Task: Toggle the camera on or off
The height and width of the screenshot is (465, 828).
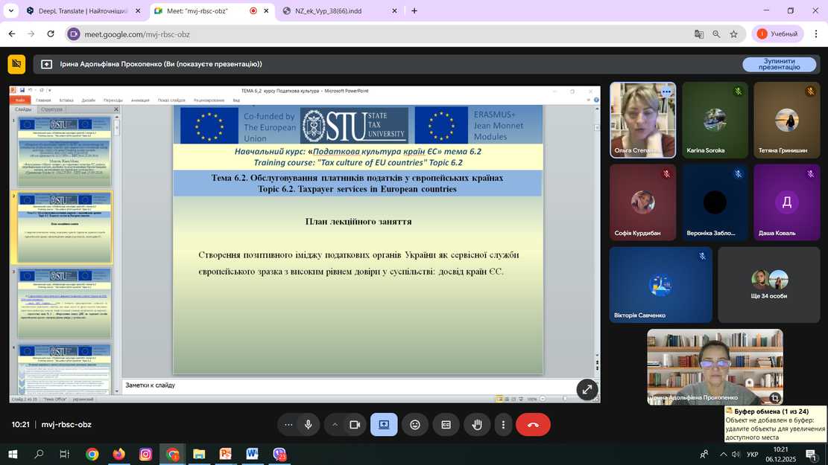Action: [355, 424]
